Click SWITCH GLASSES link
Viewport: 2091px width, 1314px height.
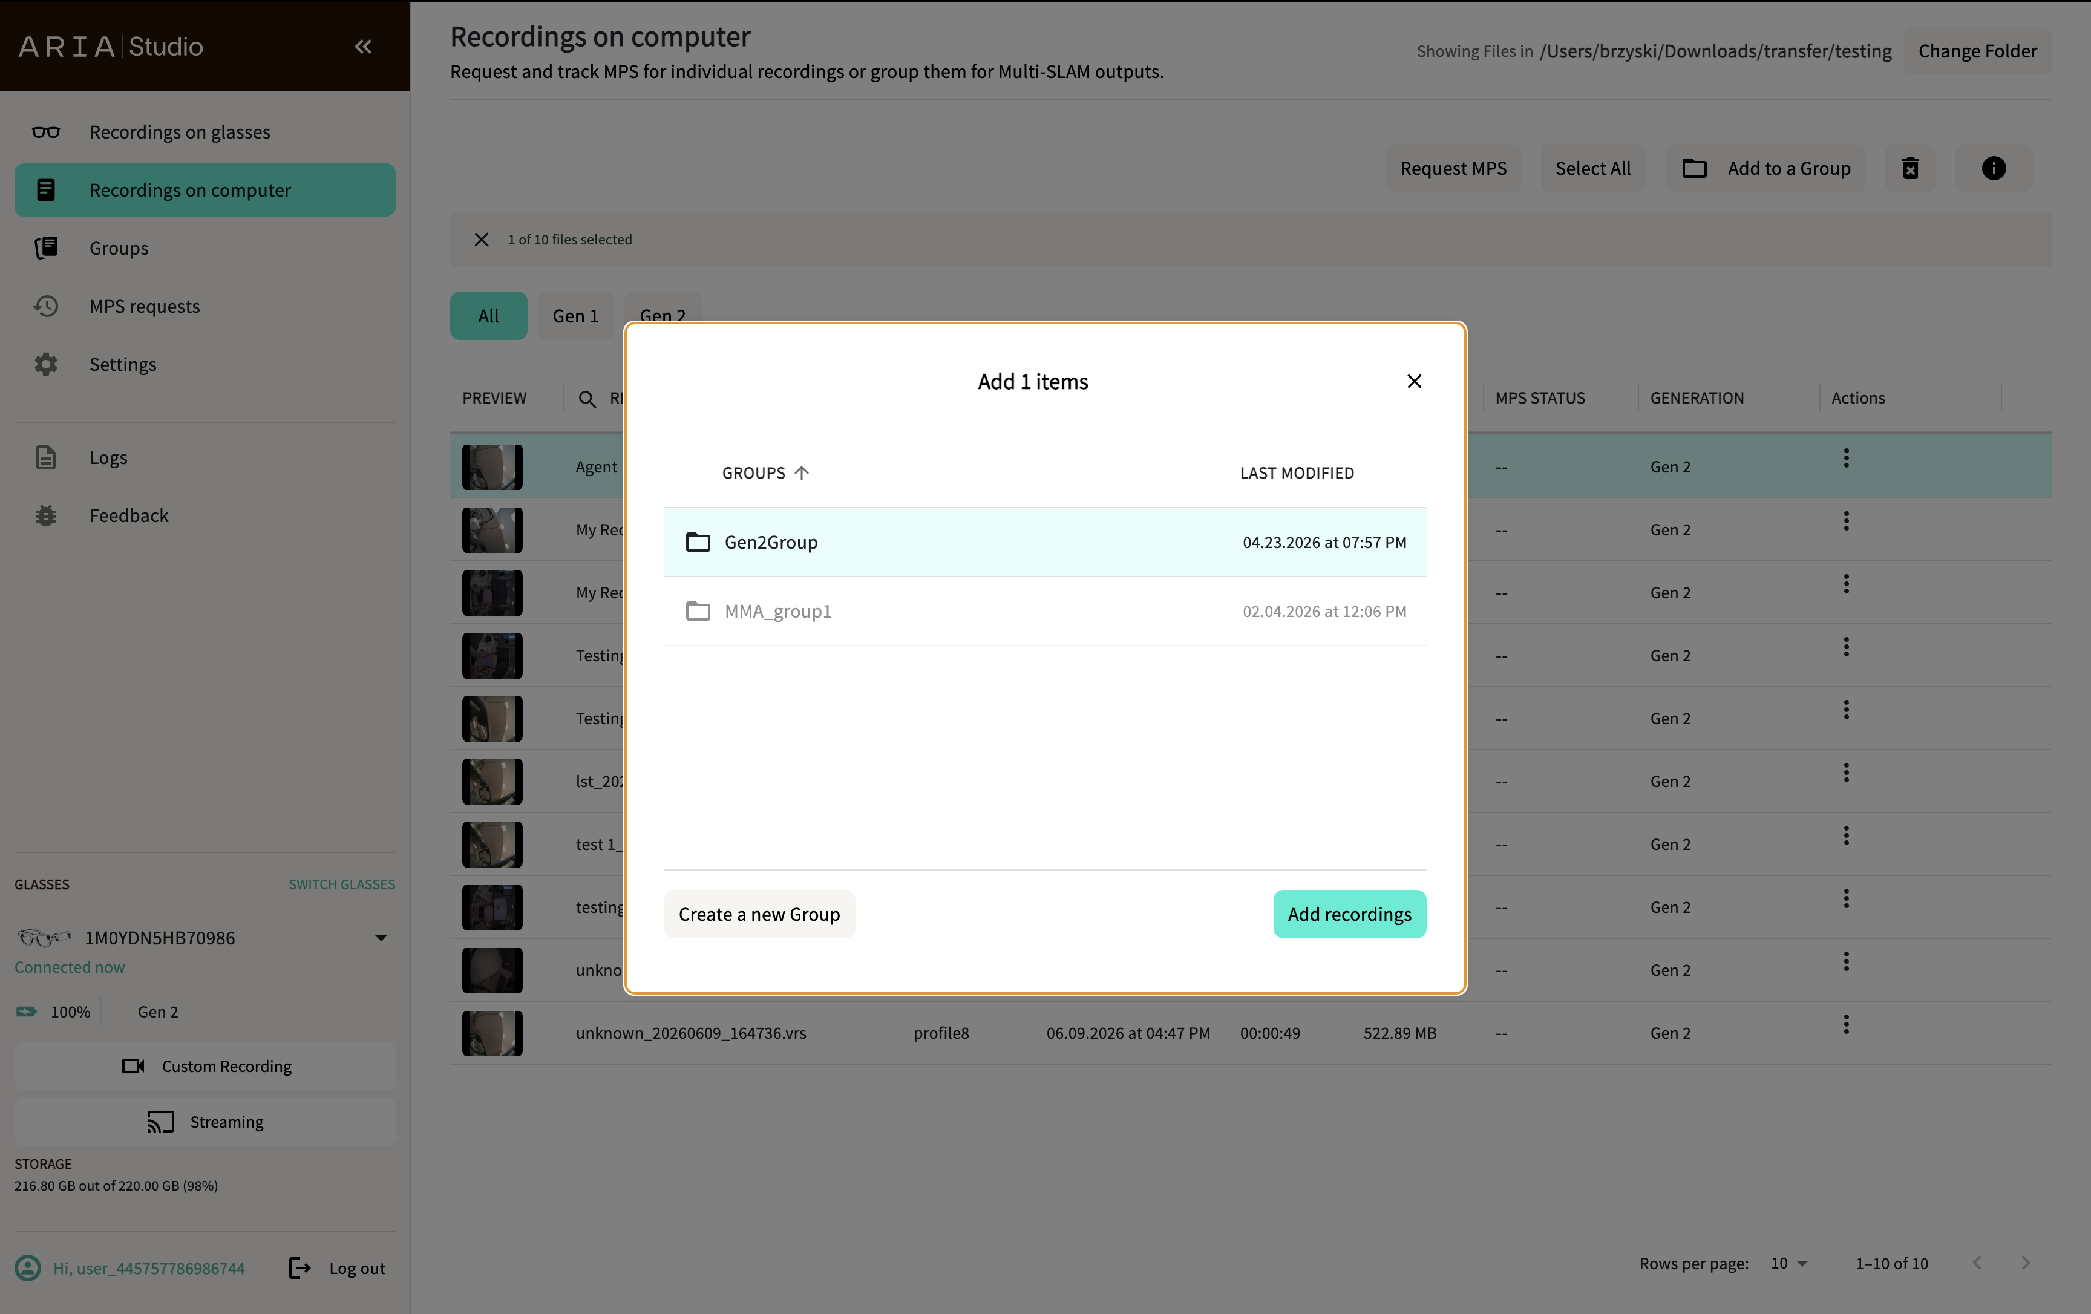coord(342,884)
